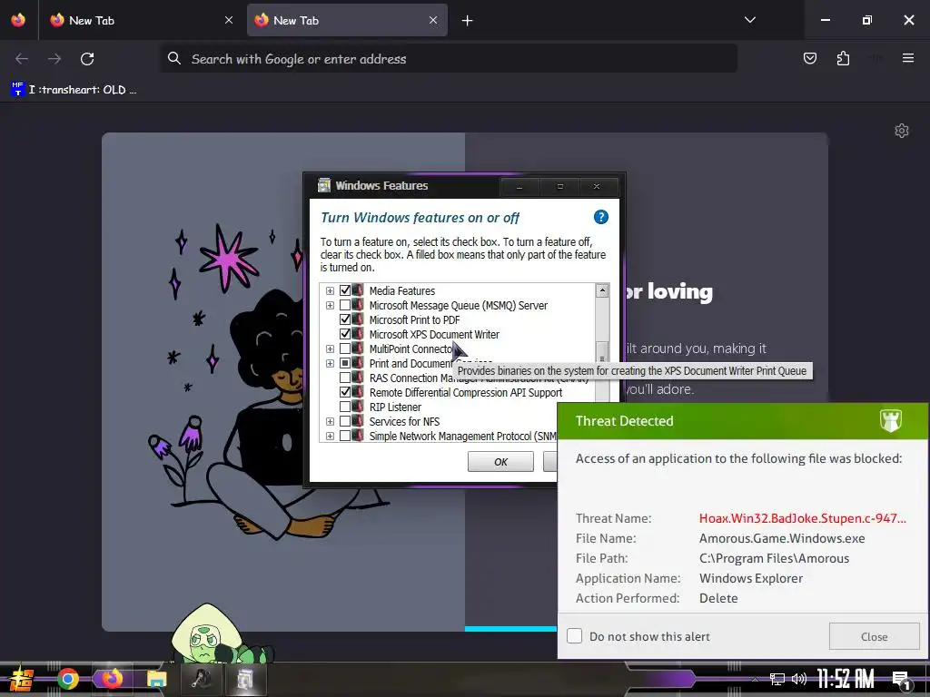Uncheck the Media Features checkbox
This screenshot has width=930, height=697.
(345, 290)
